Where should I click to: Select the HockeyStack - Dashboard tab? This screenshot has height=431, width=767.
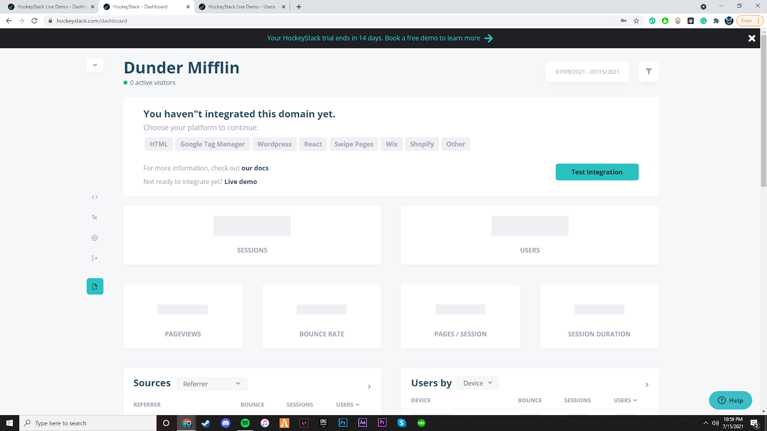click(x=147, y=7)
